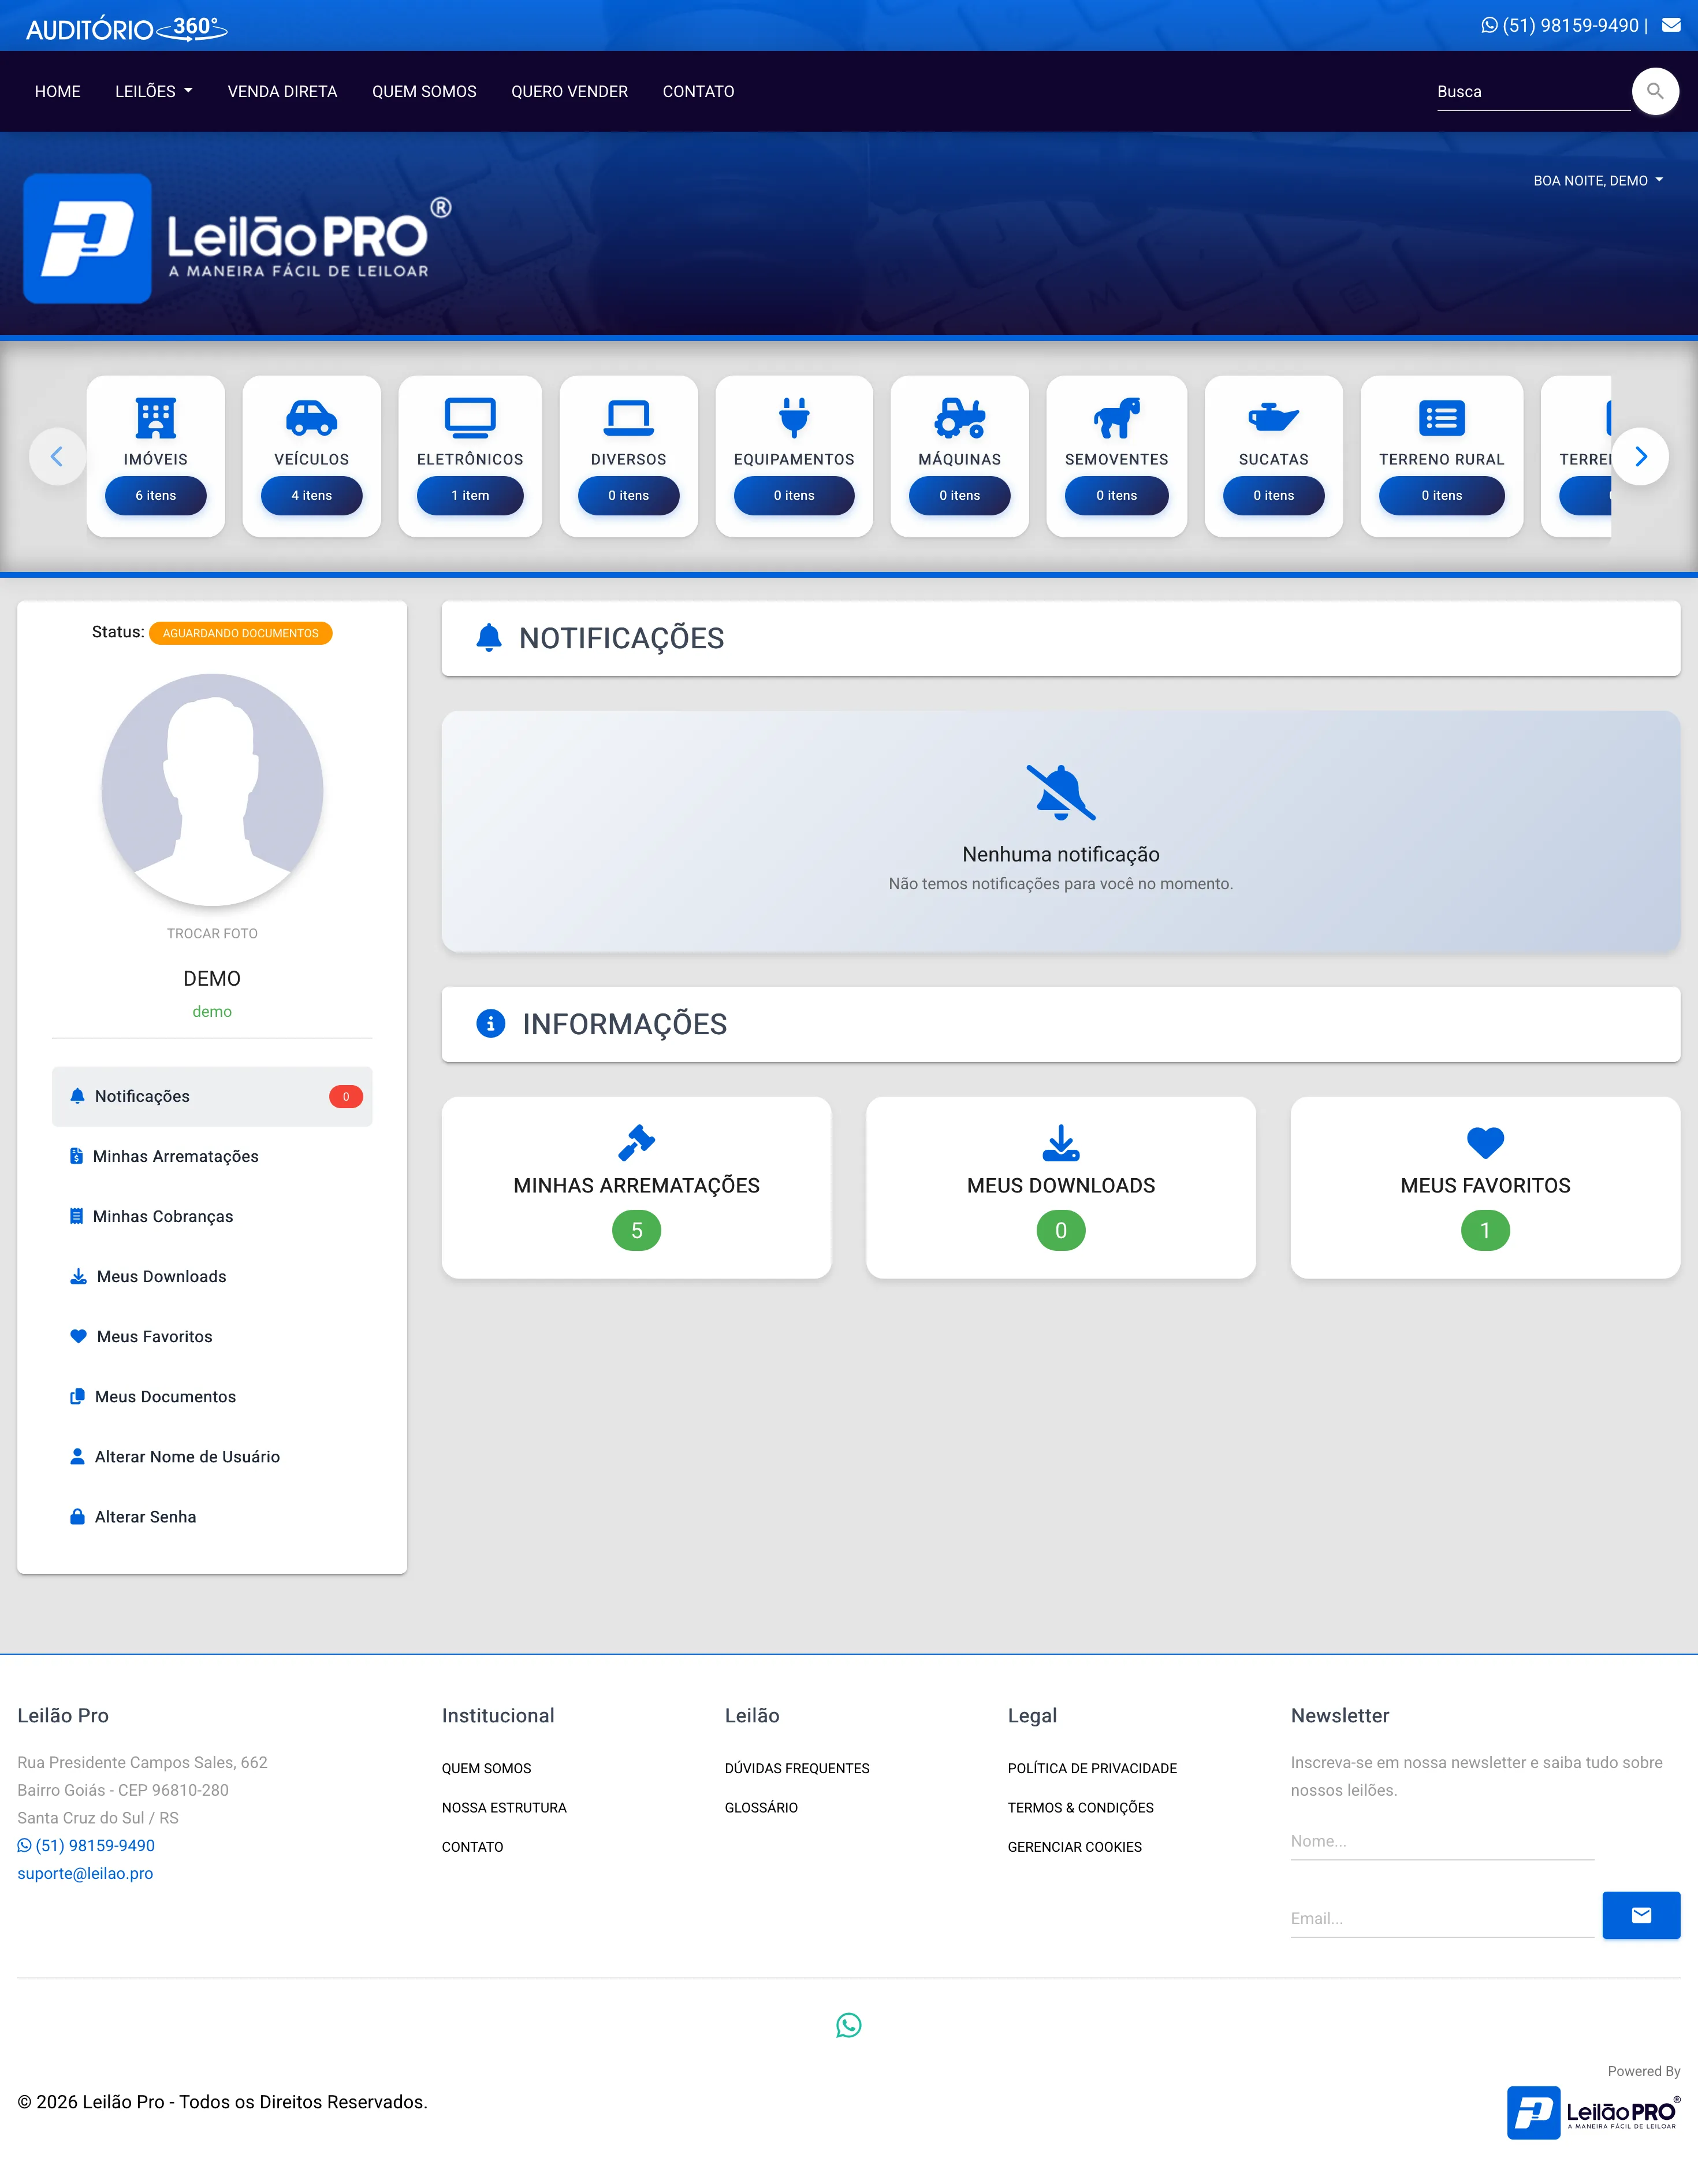The height and width of the screenshot is (2184, 1698).
Task: Submit newsletter with envelope button
Action: pyautogui.click(x=1640, y=1915)
